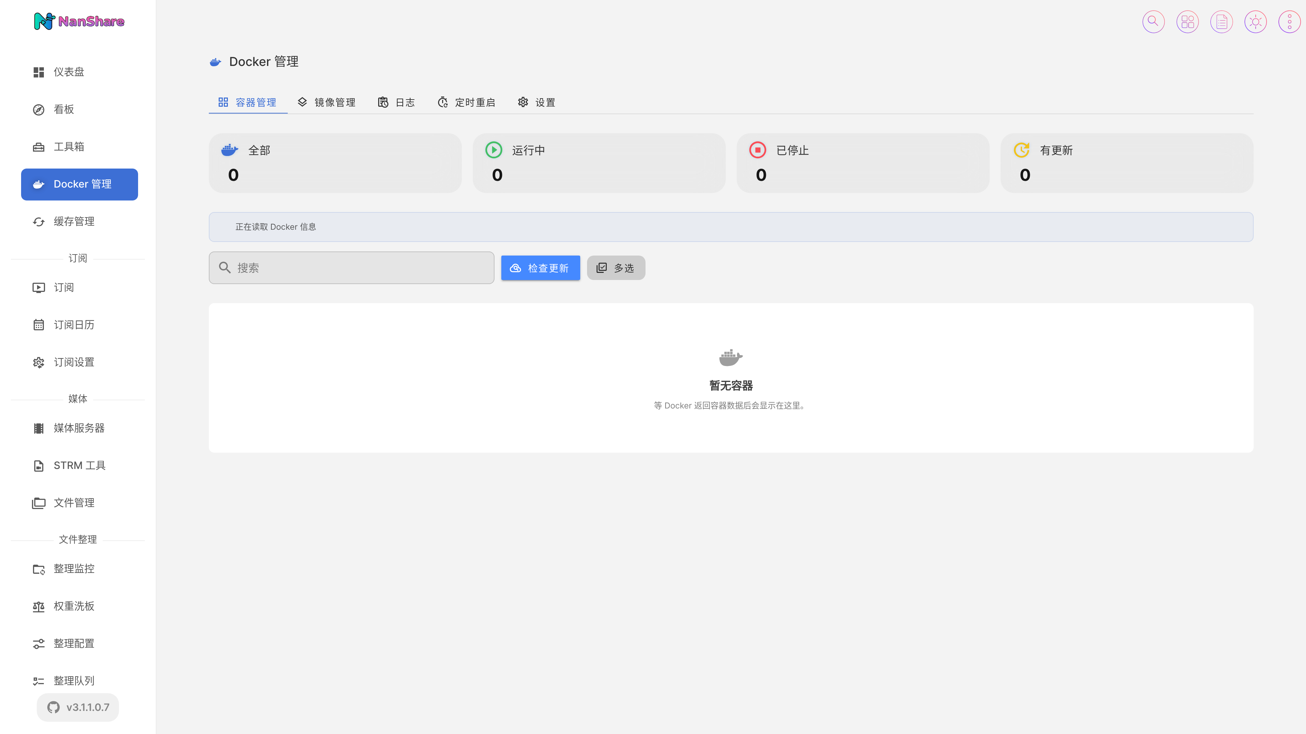Toggle the light theme sun icon
The width and height of the screenshot is (1306, 734).
point(1255,22)
